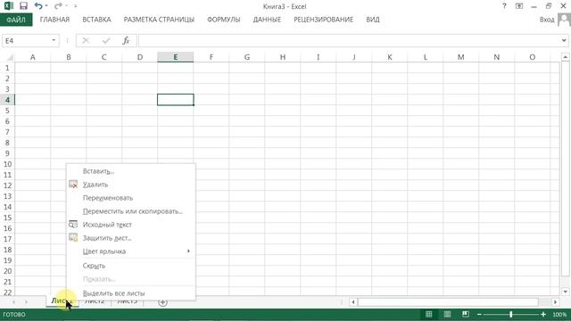
Task: Click the sheet tab scroll right arrow
Action: pos(26,302)
